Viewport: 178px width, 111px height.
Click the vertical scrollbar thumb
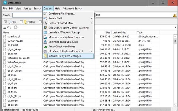(175, 41)
